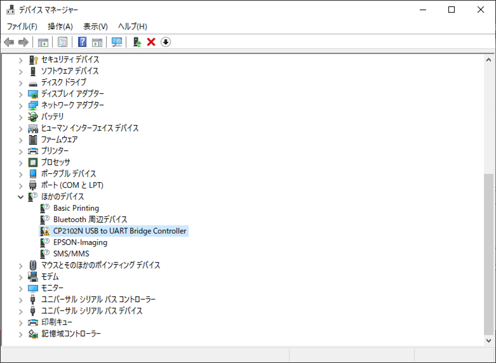Expand ポート (COM と LPT) category
This screenshot has width=496, height=363.
[20, 186]
